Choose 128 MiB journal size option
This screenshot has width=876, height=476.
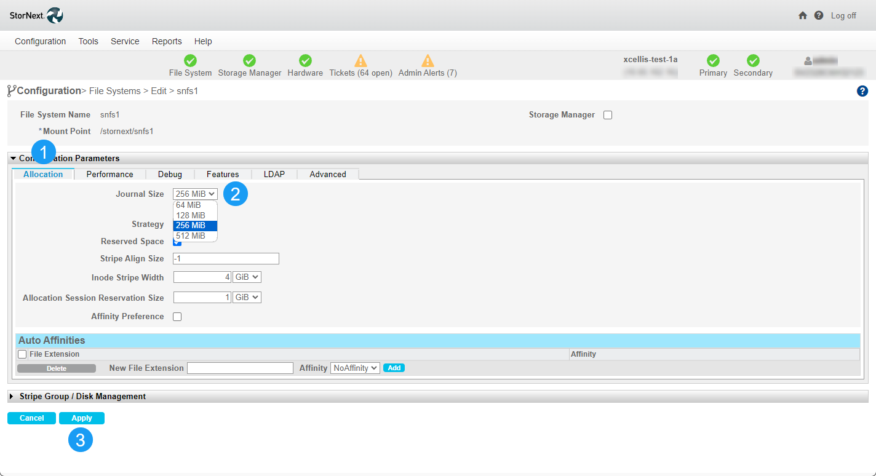(x=195, y=215)
